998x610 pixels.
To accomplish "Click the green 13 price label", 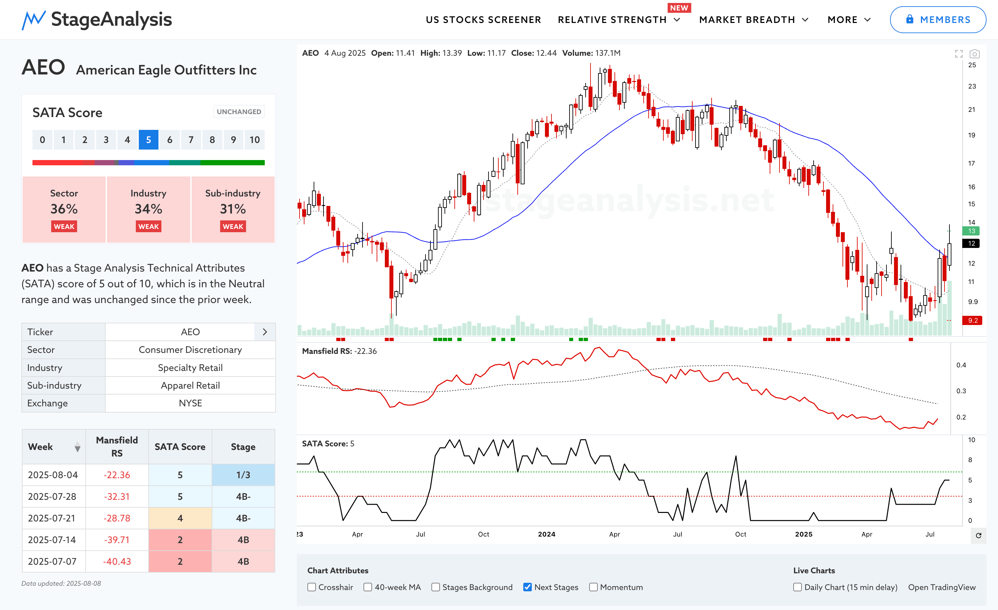I will pyautogui.click(x=971, y=231).
